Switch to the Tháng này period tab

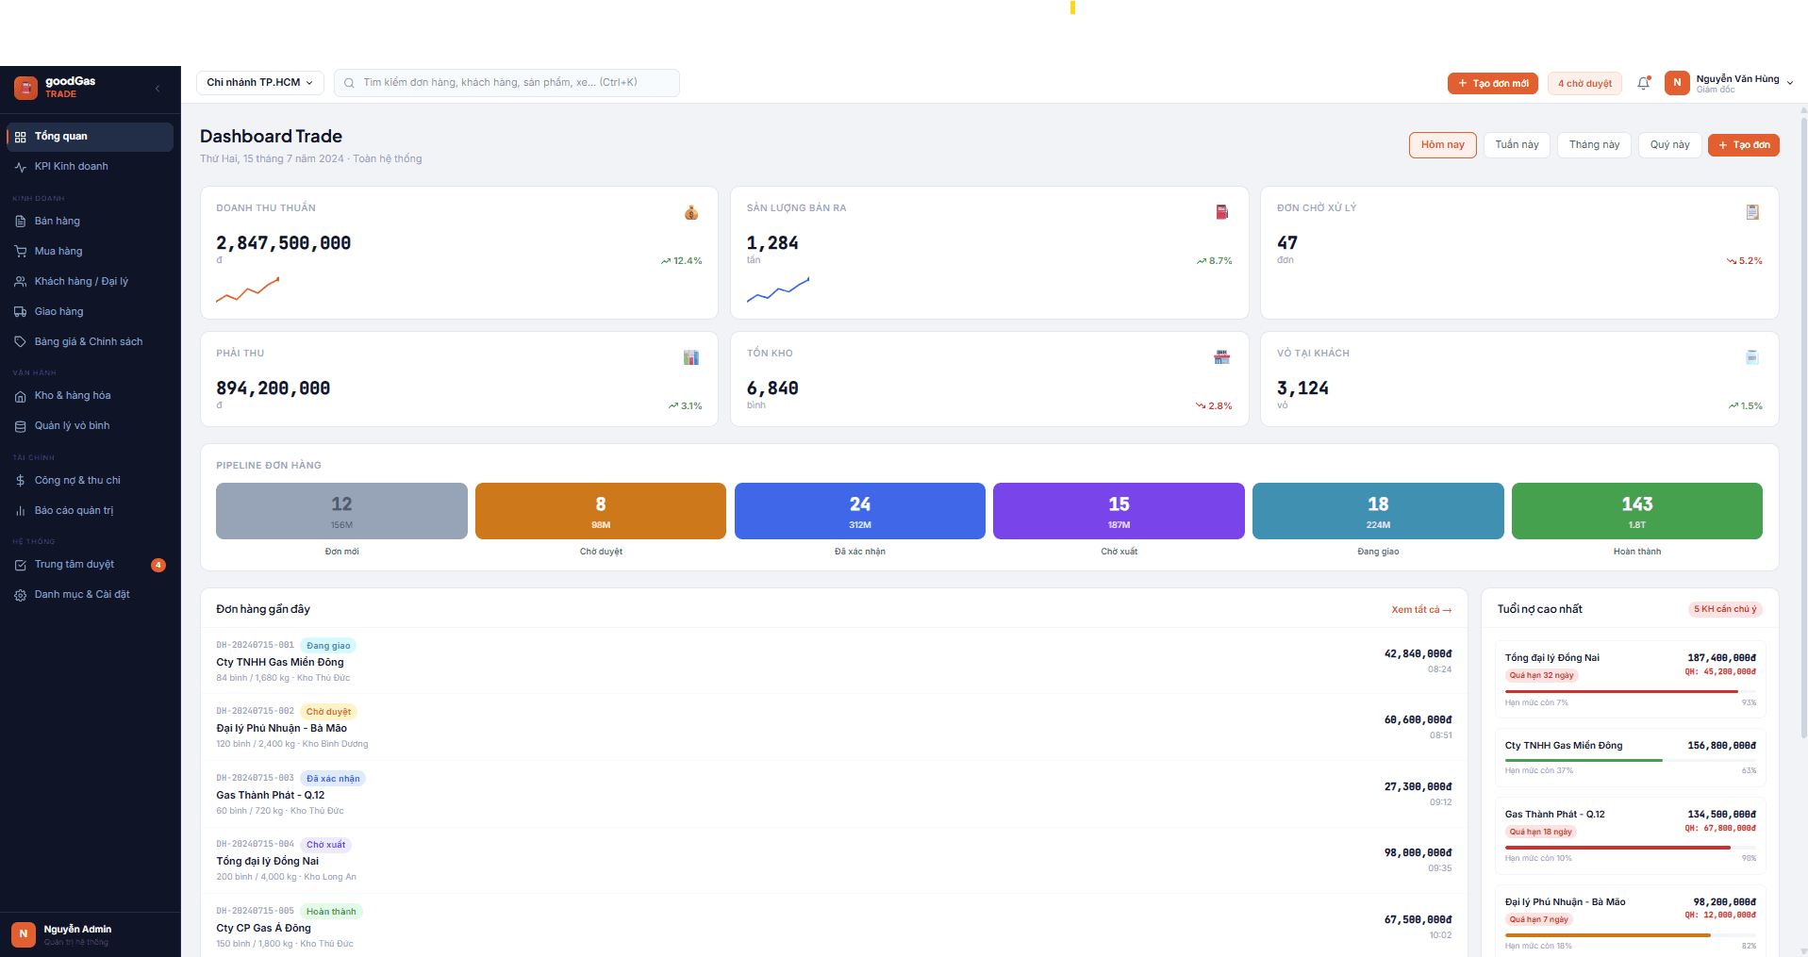(1594, 145)
